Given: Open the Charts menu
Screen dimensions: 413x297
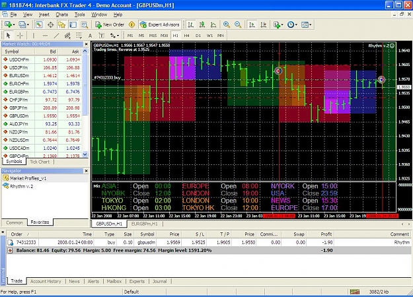Looking at the screenshot, I should [x=61, y=15].
